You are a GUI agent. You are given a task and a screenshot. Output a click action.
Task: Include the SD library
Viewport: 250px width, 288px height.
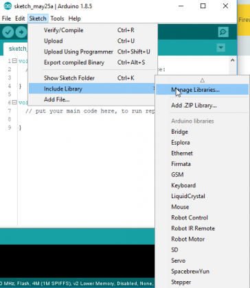pyautogui.click(x=202, y=250)
